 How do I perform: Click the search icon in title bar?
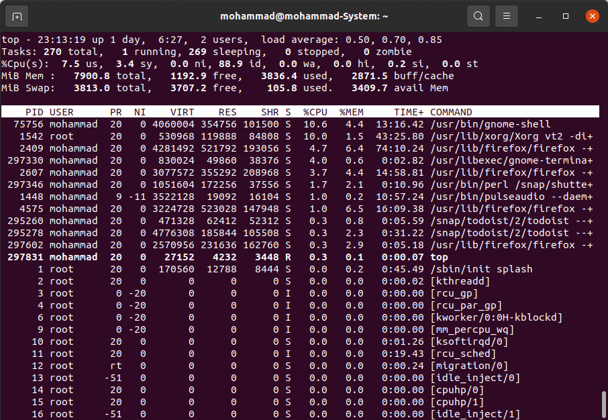(x=478, y=15)
